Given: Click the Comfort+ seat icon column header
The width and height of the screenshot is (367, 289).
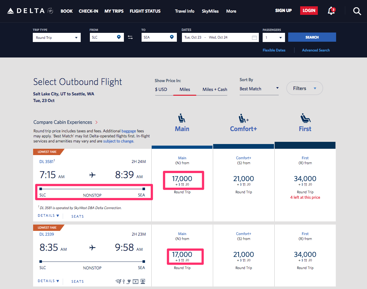Looking at the screenshot, I should (x=243, y=118).
